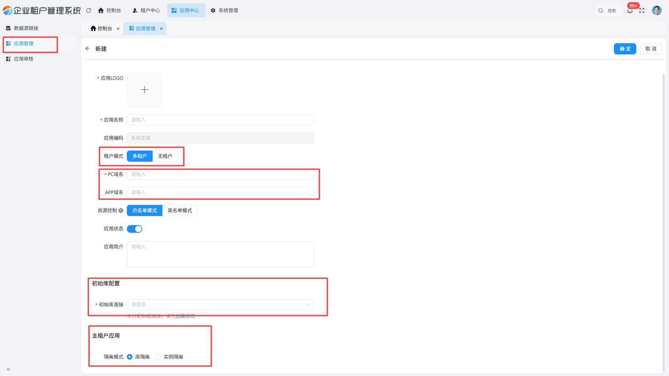Toggle the 应用状态 switch
This screenshot has width=669, height=376.
click(x=134, y=229)
